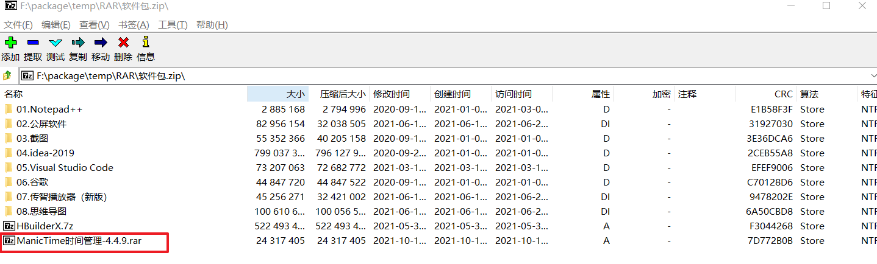Open the 工具(T) menu
Image resolution: width=877 pixels, height=264 pixels.
click(173, 25)
